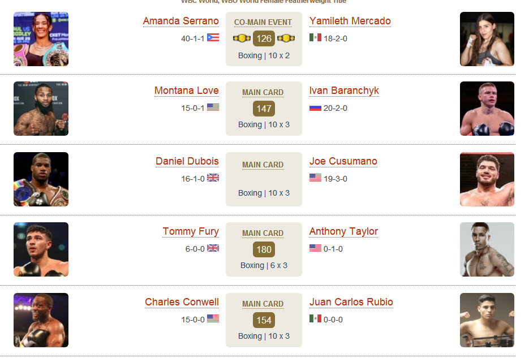Open Daniel Dubois' photo thumbnail
This screenshot has height=358, width=529.
(41, 179)
